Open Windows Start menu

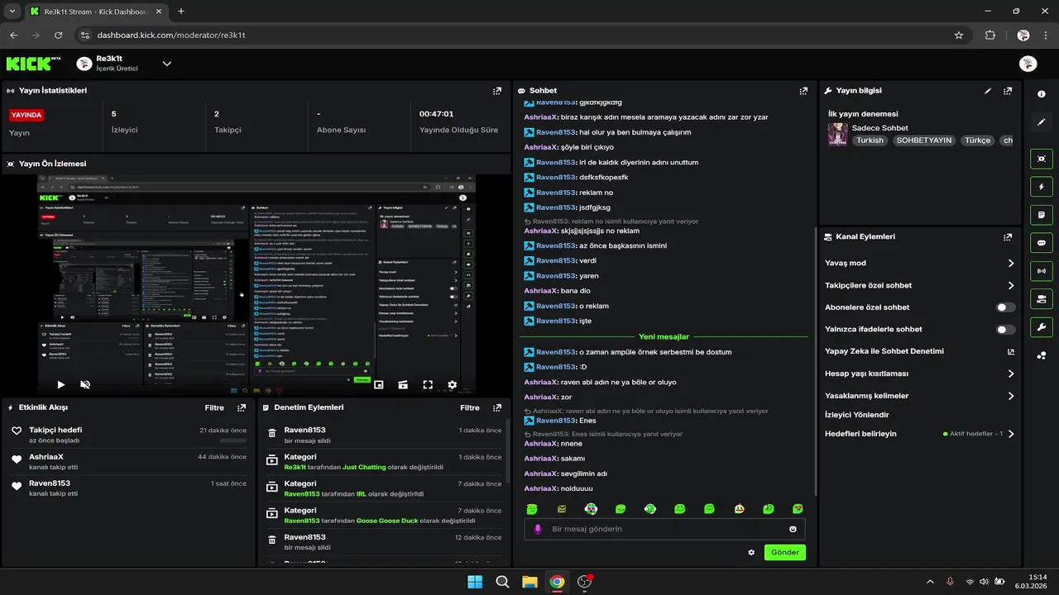(475, 582)
